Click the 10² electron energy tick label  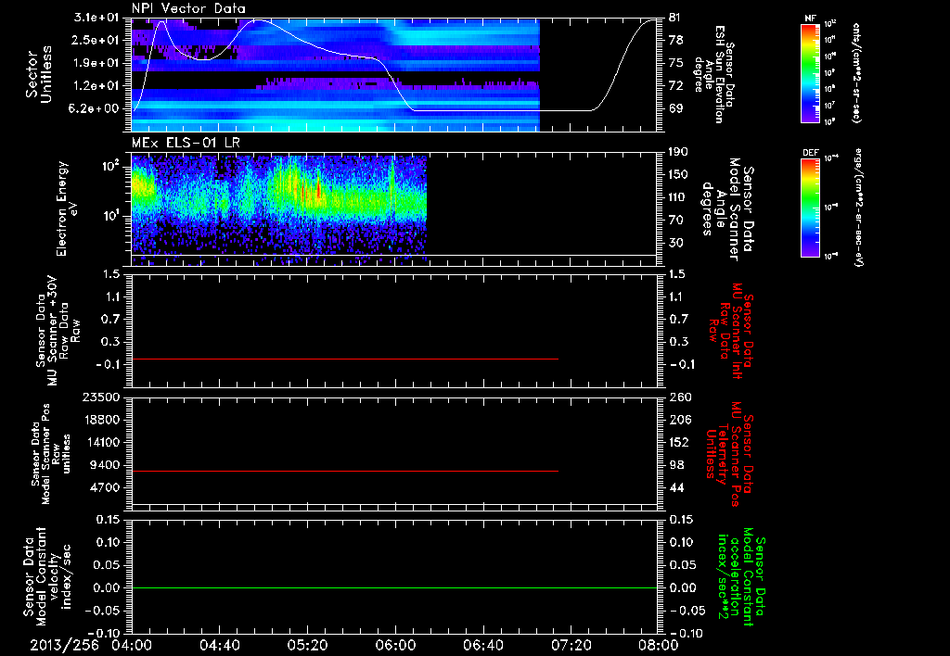pos(112,166)
